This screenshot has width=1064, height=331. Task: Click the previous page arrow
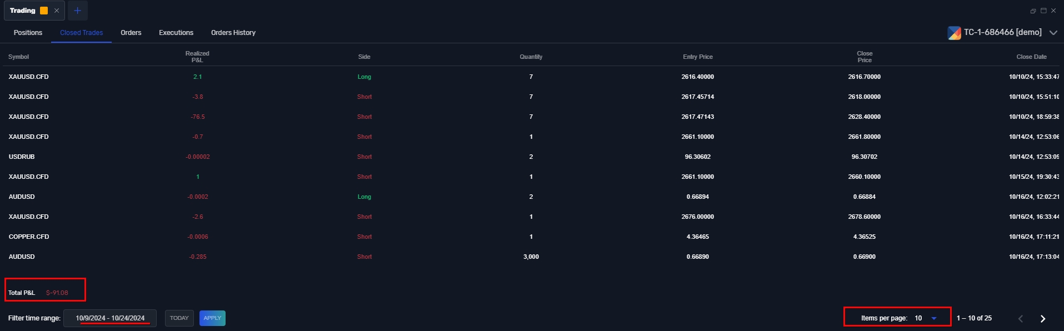click(x=1021, y=318)
